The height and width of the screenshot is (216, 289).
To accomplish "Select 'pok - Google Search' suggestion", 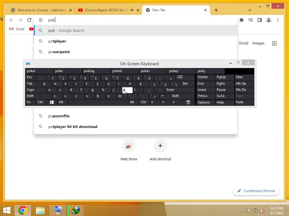I will coord(135,30).
